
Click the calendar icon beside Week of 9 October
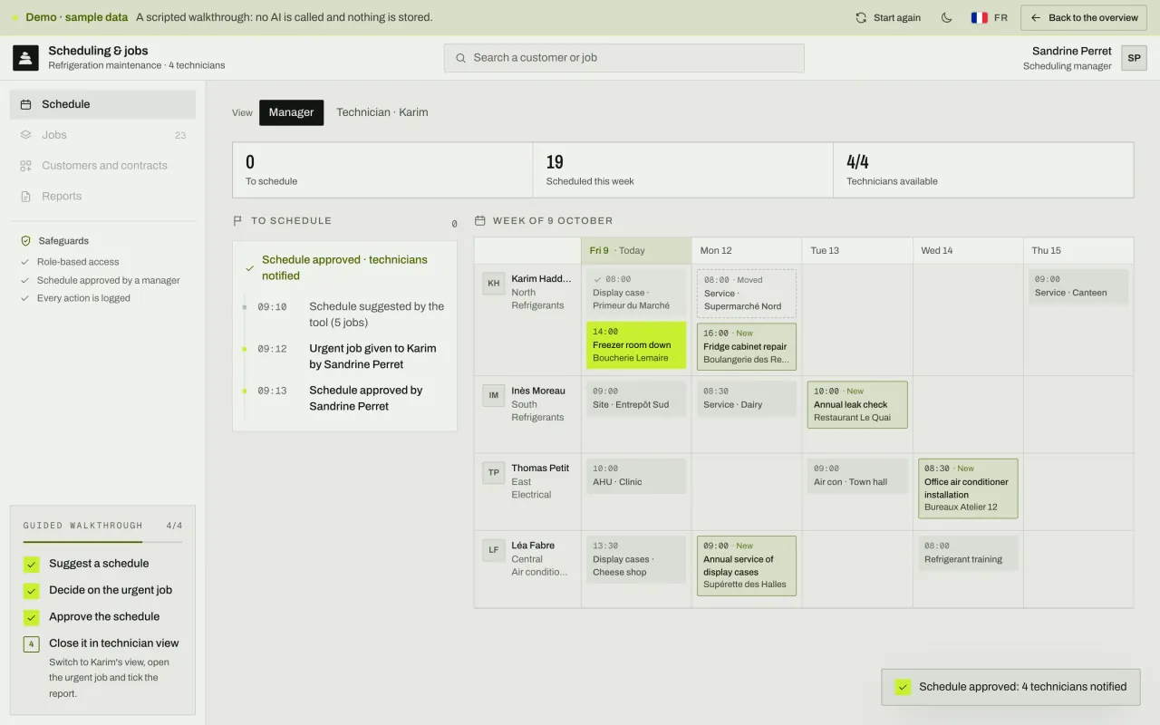point(480,220)
